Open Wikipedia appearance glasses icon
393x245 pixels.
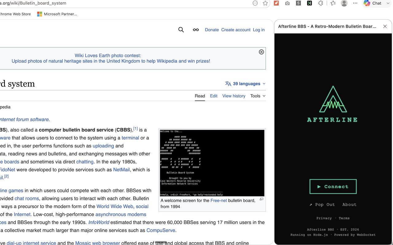pos(196,30)
